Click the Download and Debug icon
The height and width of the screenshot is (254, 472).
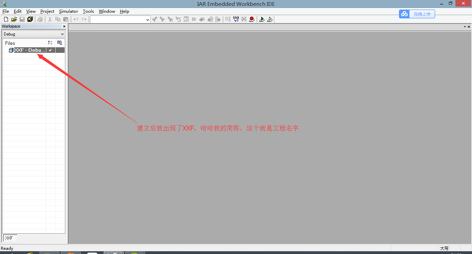262,19
